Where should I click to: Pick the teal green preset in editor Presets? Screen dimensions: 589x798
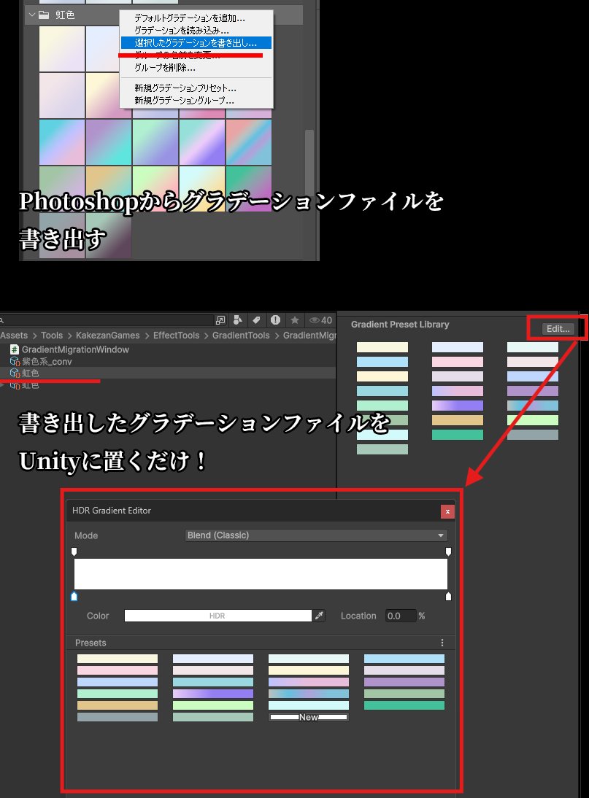click(x=404, y=705)
